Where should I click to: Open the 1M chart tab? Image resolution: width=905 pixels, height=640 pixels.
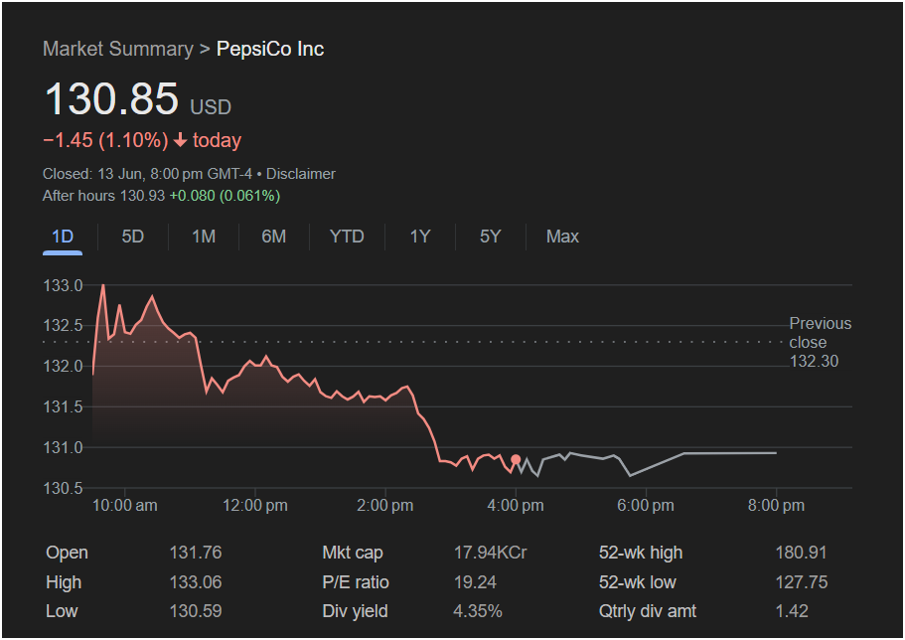(x=204, y=237)
